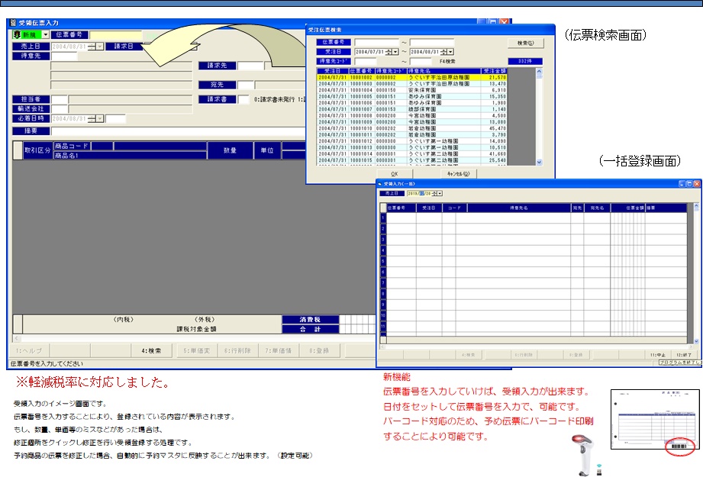Image resolution: width=703 pixels, height=477 pixels.
Task: Click the 受注金額 column header in search results
Action: 495,71
